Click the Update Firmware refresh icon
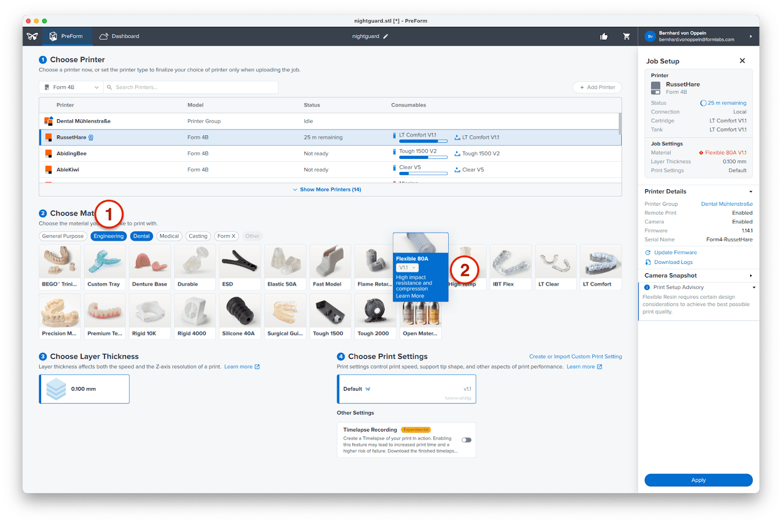Screen dimensions: 782x523 click(x=648, y=253)
